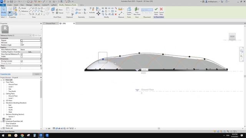The height and width of the screenshot is (138, 246).
Task: Toggle the Driving Curve(s) checkbox
Action: 22,61
